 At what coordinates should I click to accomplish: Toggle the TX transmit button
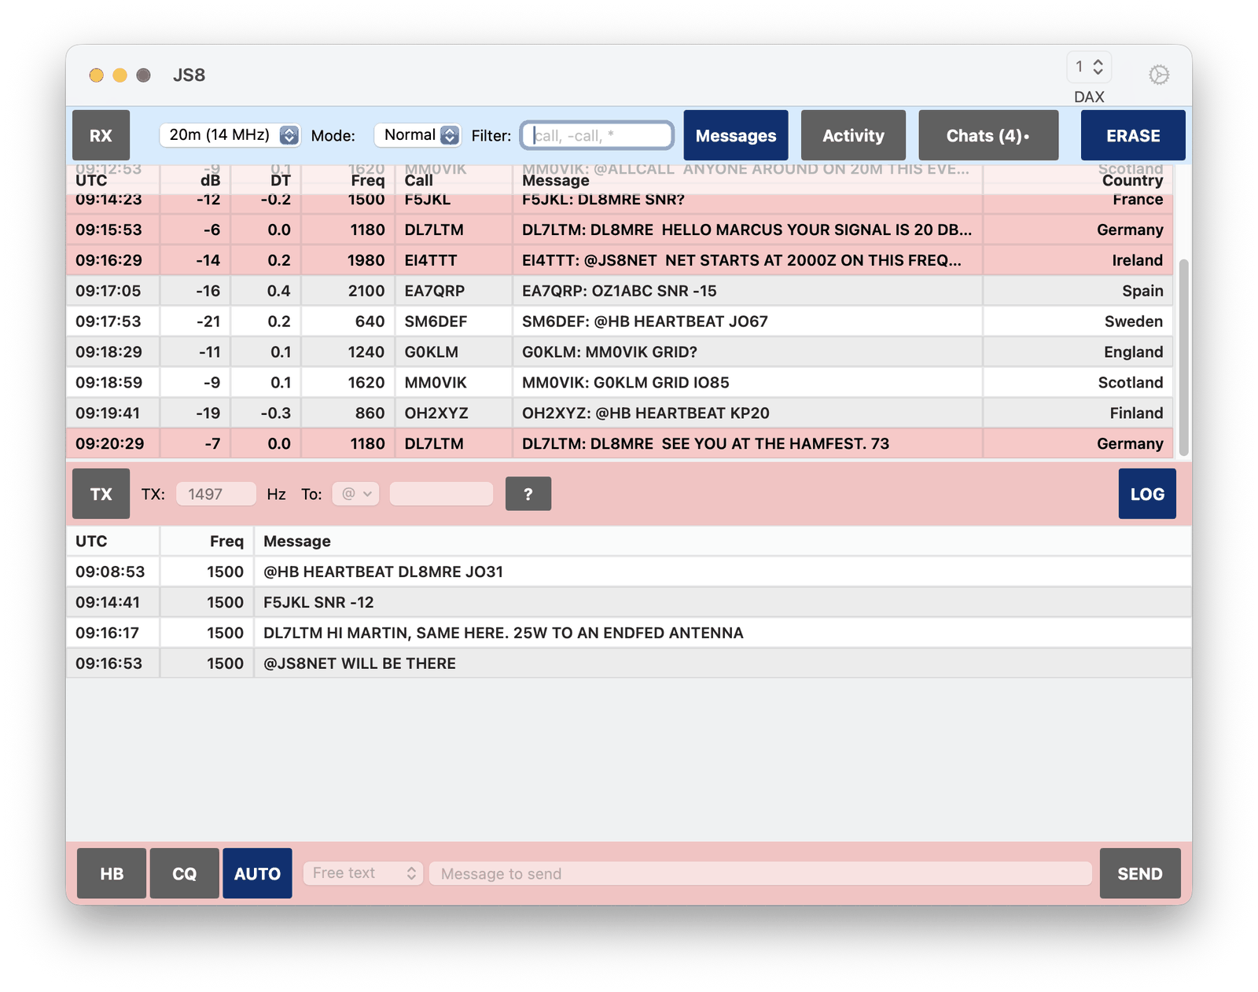click(x=101, y=494)
